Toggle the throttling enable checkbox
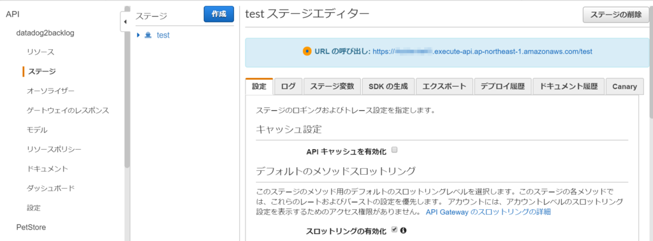This screenshot has height=241, width=653. tap(395, 230)
